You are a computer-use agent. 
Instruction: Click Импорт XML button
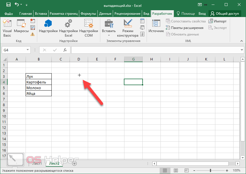pyautogui.click(x=217, y=21)
